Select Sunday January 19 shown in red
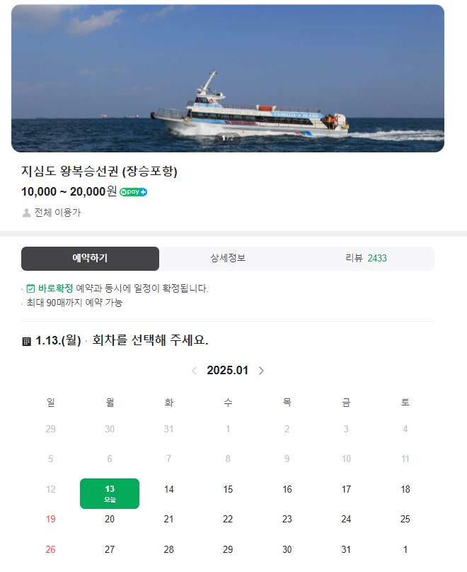 (x=50, y=519)
